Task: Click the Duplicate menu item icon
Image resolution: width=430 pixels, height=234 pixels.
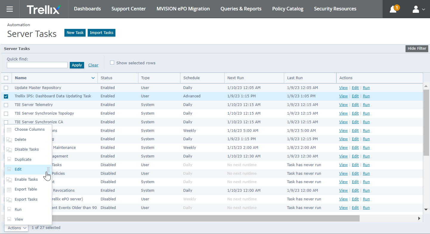Action: (9, 160)
